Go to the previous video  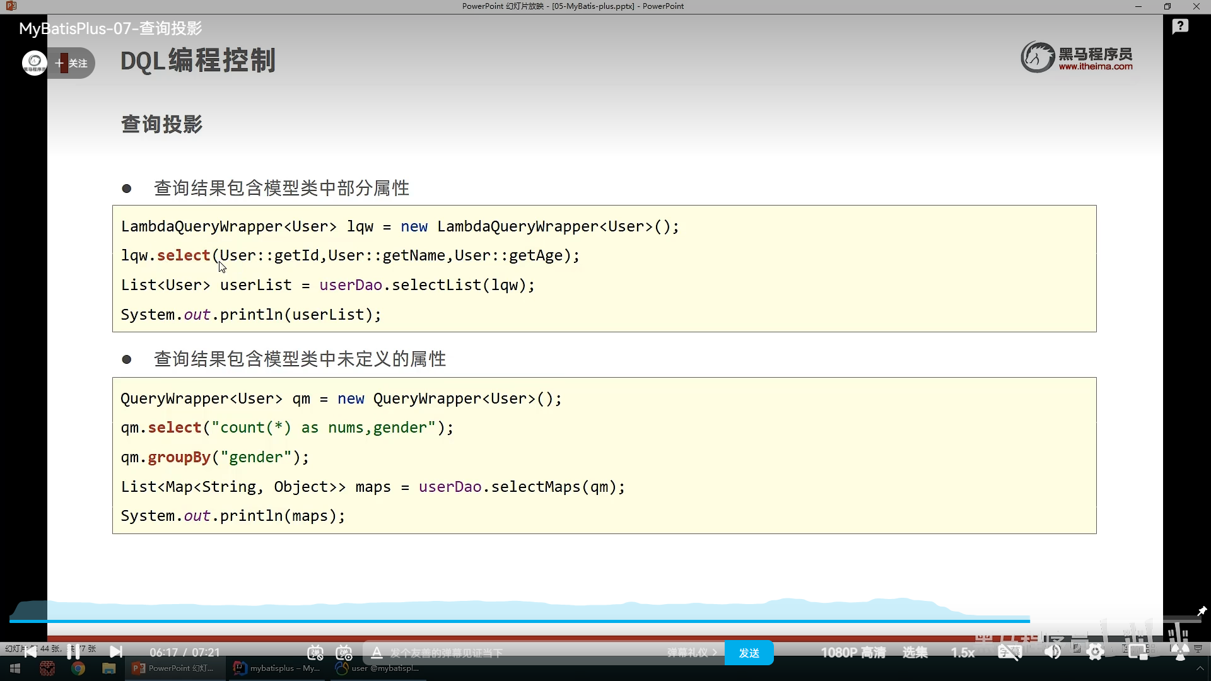click(30, 652)
